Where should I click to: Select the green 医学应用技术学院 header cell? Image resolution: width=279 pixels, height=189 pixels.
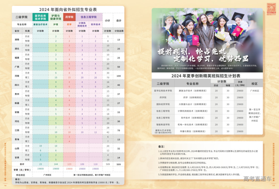(x=40, y=17)
